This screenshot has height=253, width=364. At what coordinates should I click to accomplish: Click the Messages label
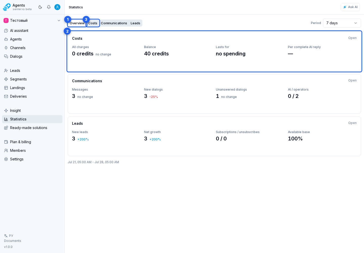click(x=80, y=90)
